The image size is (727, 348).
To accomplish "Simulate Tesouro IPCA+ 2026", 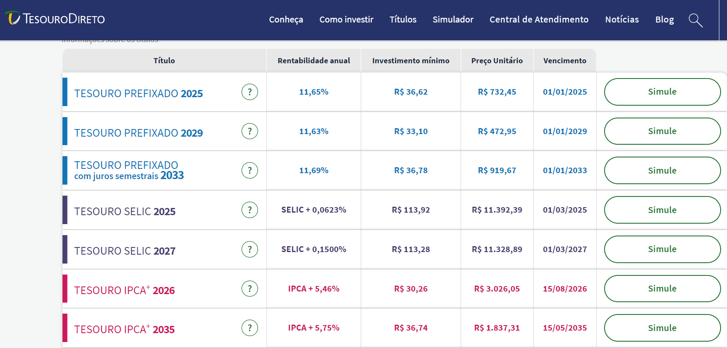I will [x=662, y=289].
